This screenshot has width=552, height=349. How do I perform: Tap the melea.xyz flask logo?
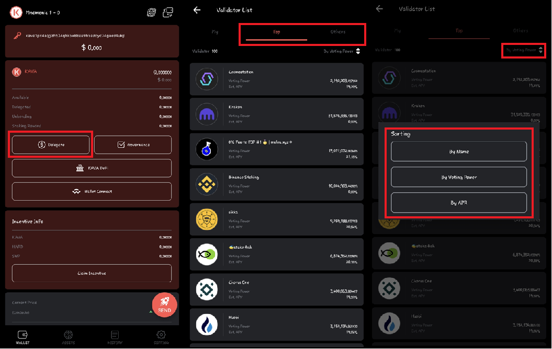point(207,149)
